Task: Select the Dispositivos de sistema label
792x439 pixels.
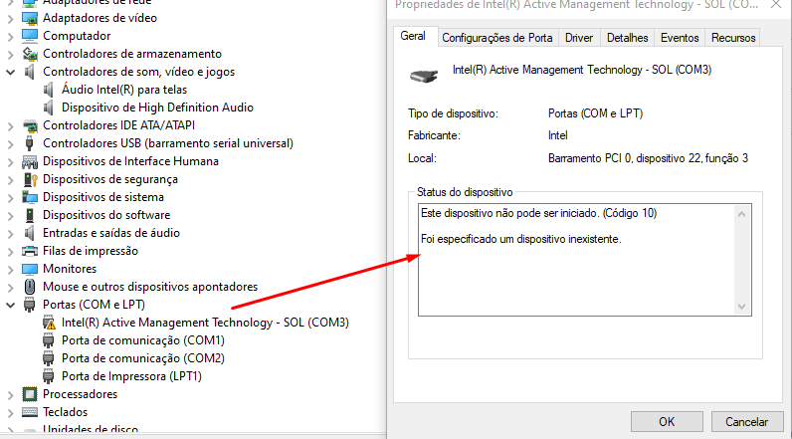Action: click(103, 197)
